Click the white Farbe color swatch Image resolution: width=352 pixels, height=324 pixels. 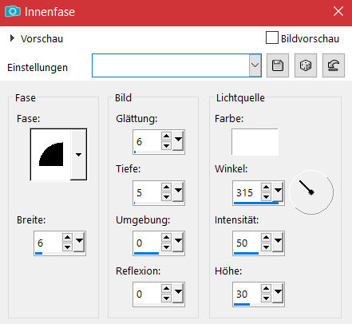point(255,142)
